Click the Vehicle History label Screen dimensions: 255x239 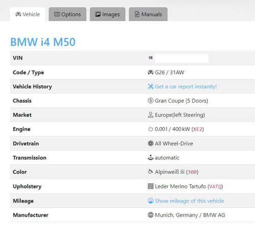point(32,87)
